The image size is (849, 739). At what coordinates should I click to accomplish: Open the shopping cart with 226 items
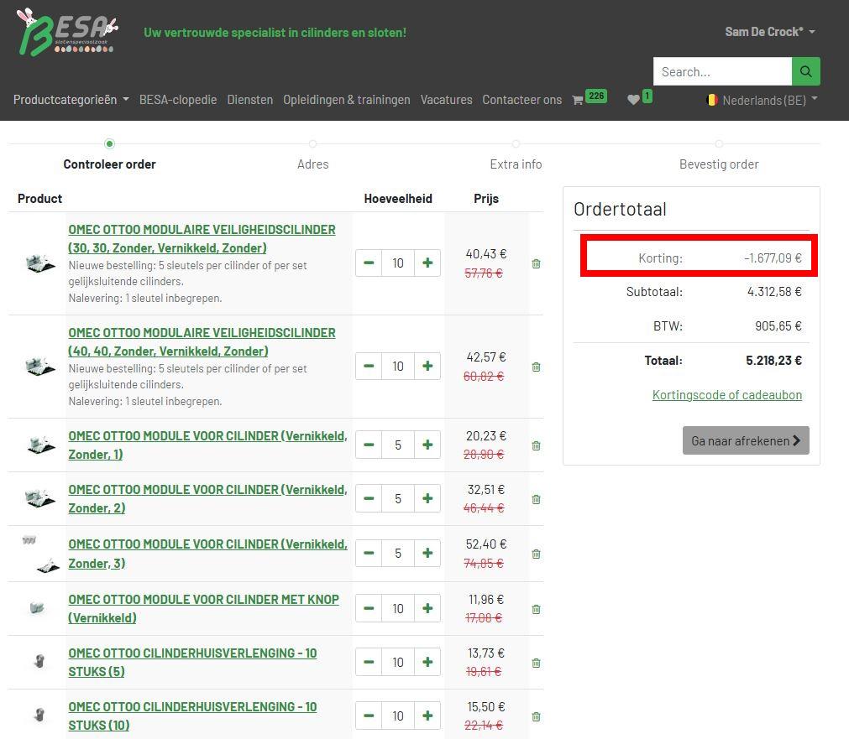click(x=589, y=99)
